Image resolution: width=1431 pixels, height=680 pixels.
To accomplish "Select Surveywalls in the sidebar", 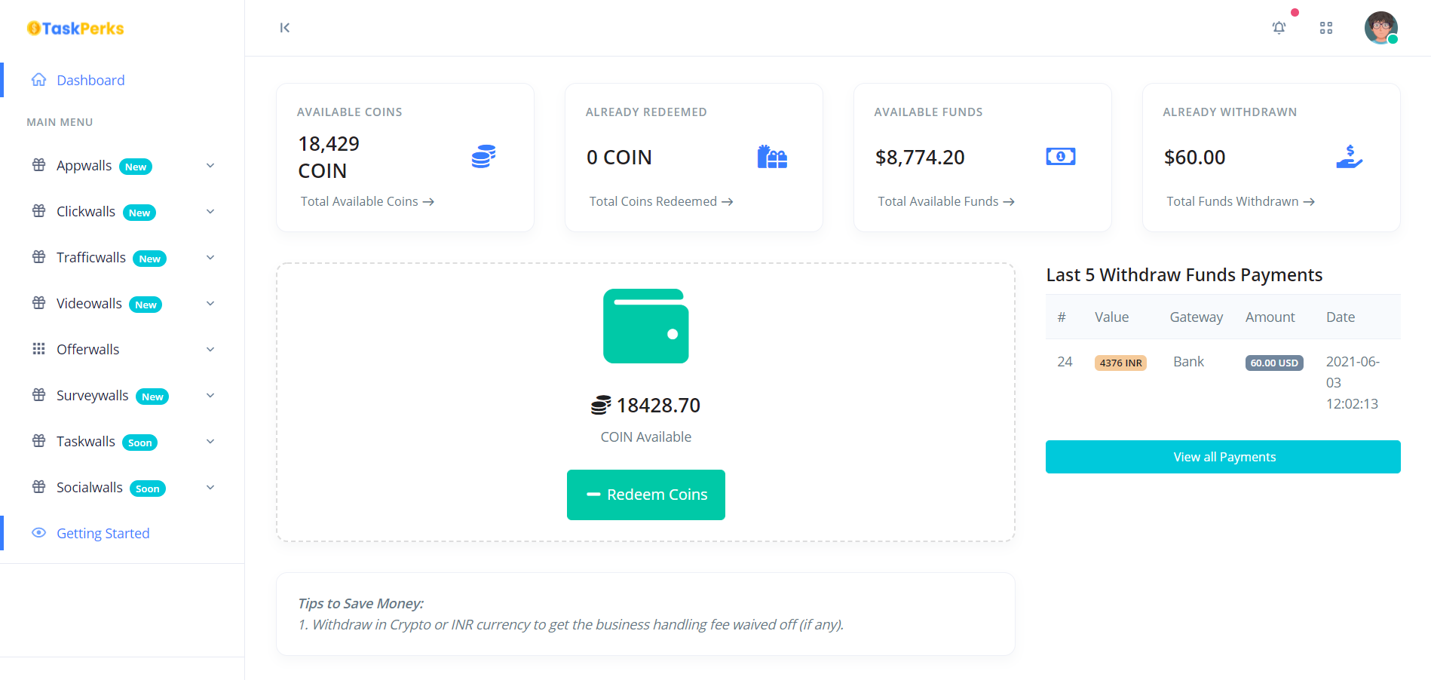I will click(x=92, y=396).
